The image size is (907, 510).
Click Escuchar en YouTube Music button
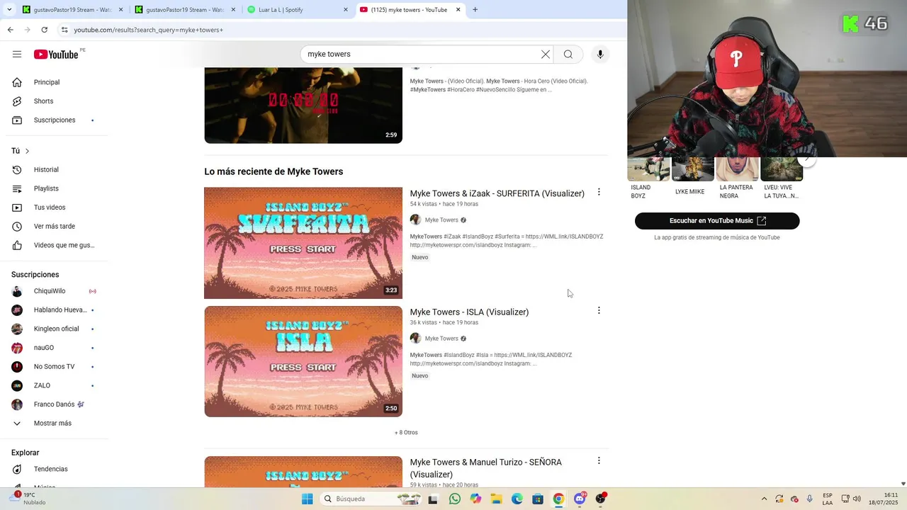pyautogui.click(x=717, y=221)
